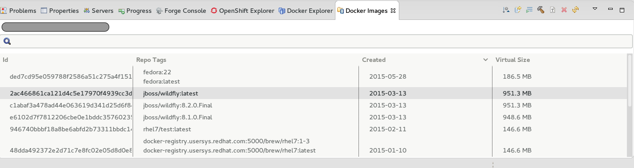Click the brew/rhel7:latest repo tag
Viewport: 634px width, 168px height.
pos(229,150)
